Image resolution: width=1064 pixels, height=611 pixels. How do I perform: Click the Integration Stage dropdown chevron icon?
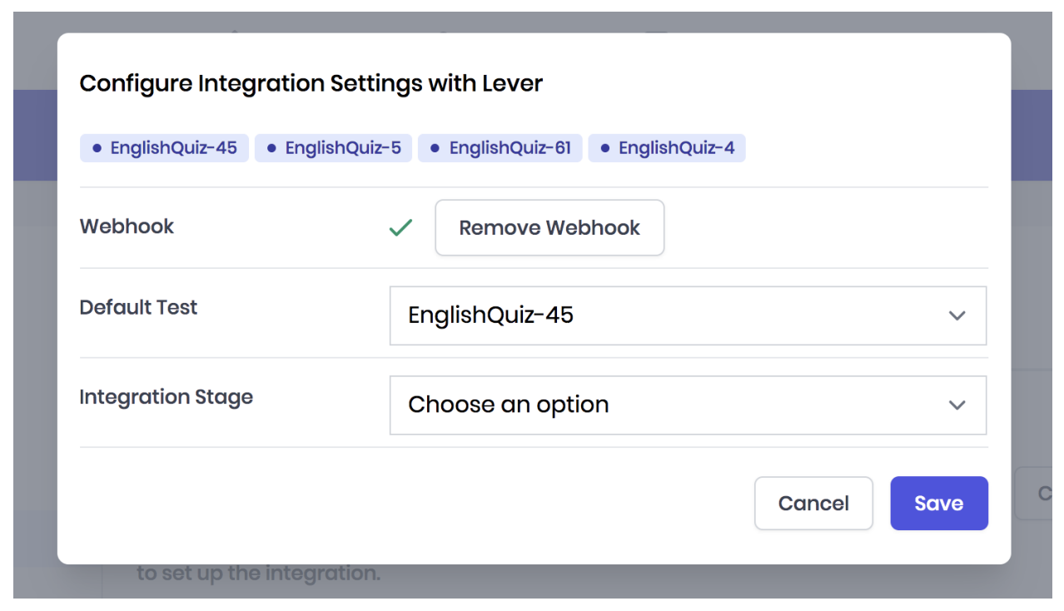tap(957, 405)
